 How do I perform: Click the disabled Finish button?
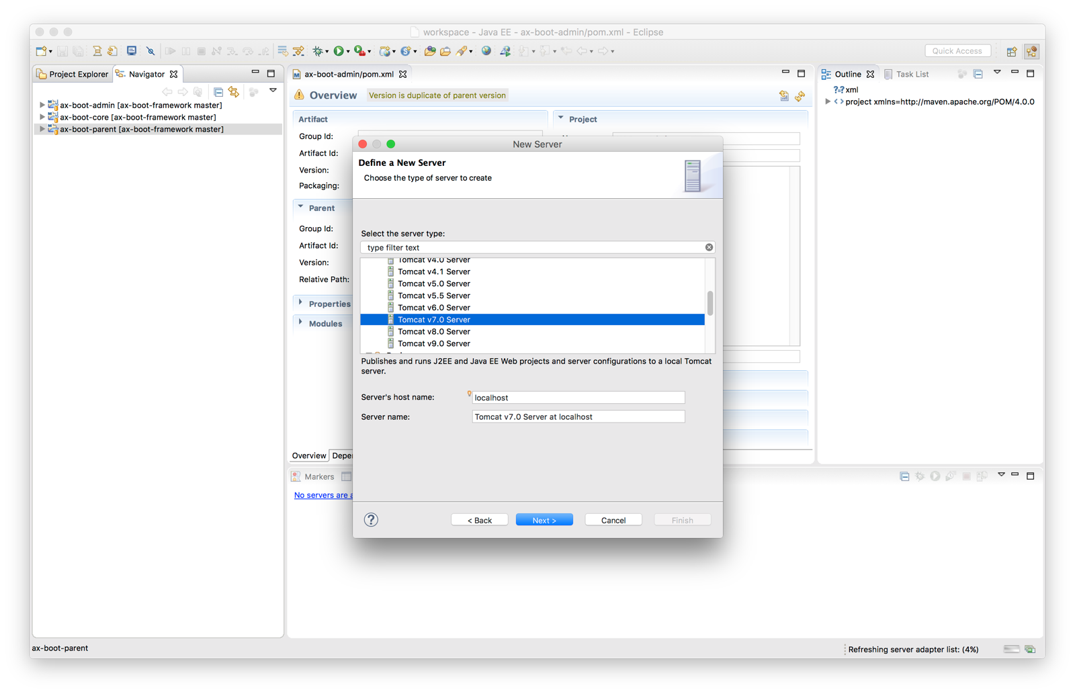683,520
